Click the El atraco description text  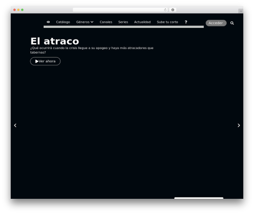92,50
